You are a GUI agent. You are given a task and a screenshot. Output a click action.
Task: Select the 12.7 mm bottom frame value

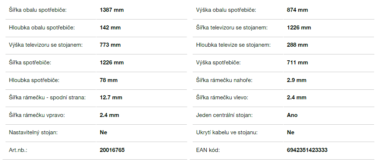point(111,97)
